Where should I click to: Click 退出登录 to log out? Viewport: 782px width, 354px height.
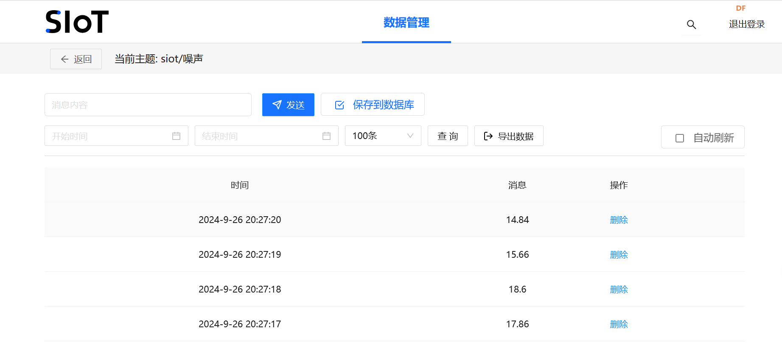pos(747,24)
